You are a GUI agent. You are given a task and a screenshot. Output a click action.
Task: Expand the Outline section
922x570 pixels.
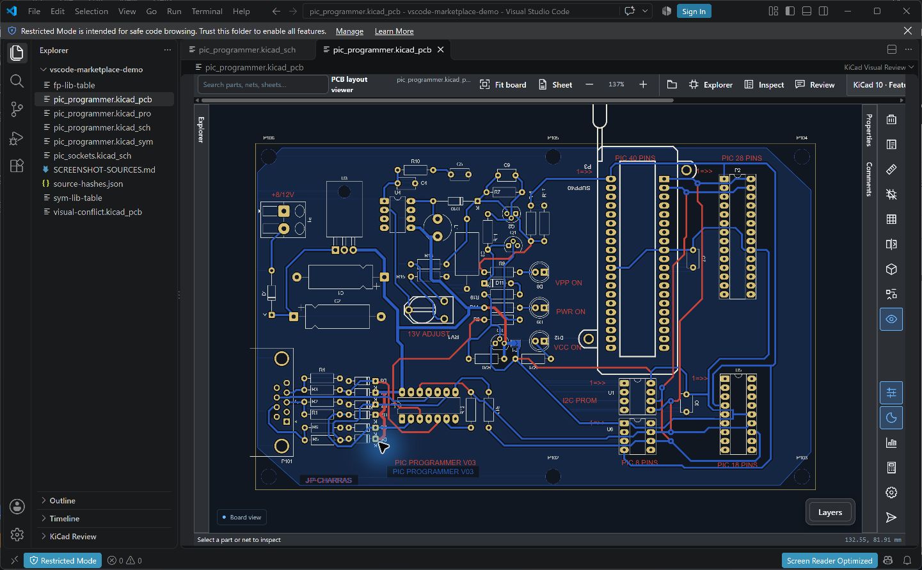[62, 500]
